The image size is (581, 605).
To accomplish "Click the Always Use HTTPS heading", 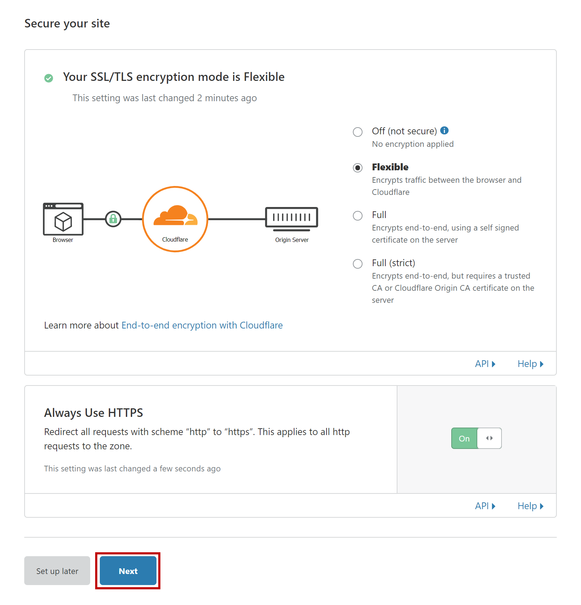I will click(x=93, y=413).
